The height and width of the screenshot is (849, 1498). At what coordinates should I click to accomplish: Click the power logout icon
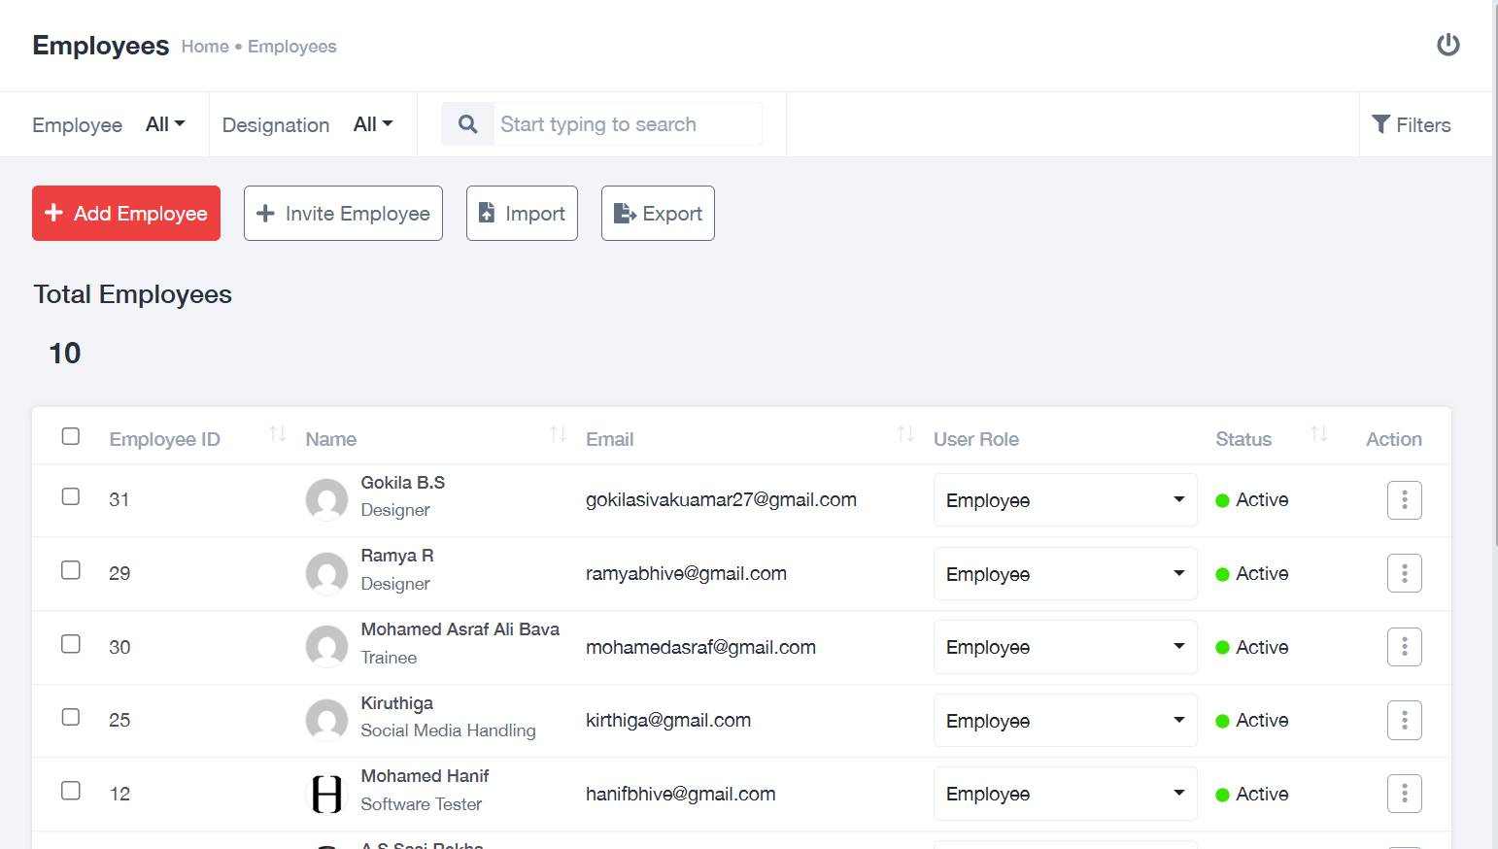pyautogui.click(x=1447, y=45)
